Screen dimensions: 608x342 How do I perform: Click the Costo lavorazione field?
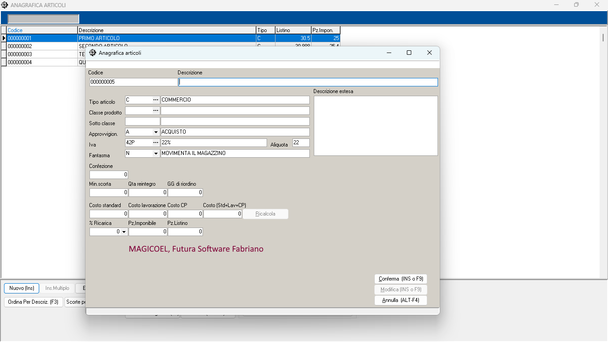pos(148,214)
